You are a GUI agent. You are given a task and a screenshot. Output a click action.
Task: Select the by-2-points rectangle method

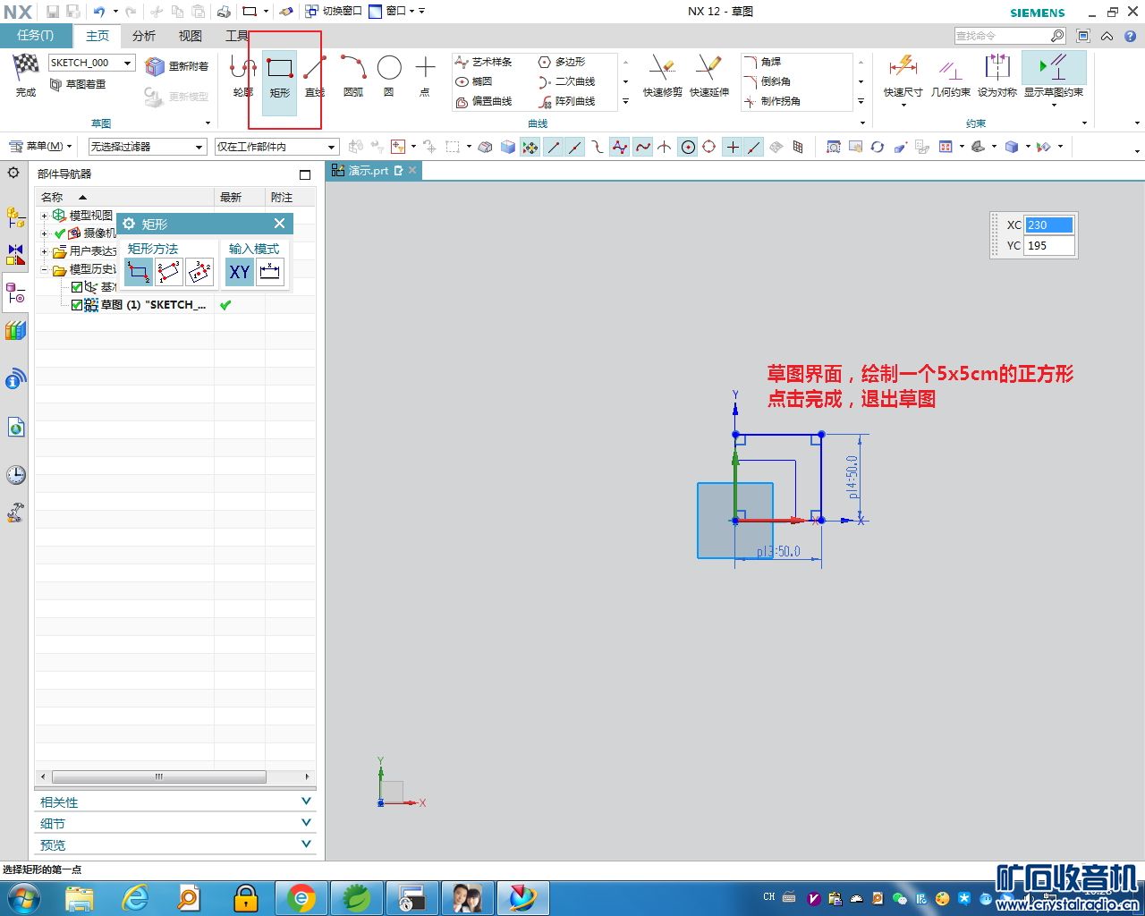pyautogui.click(x=139, y=272)
